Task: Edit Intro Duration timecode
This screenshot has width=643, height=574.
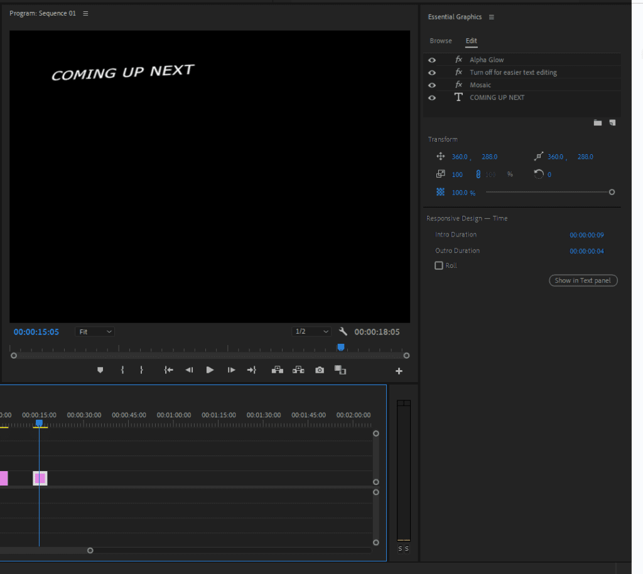Action: pos(587,235)
